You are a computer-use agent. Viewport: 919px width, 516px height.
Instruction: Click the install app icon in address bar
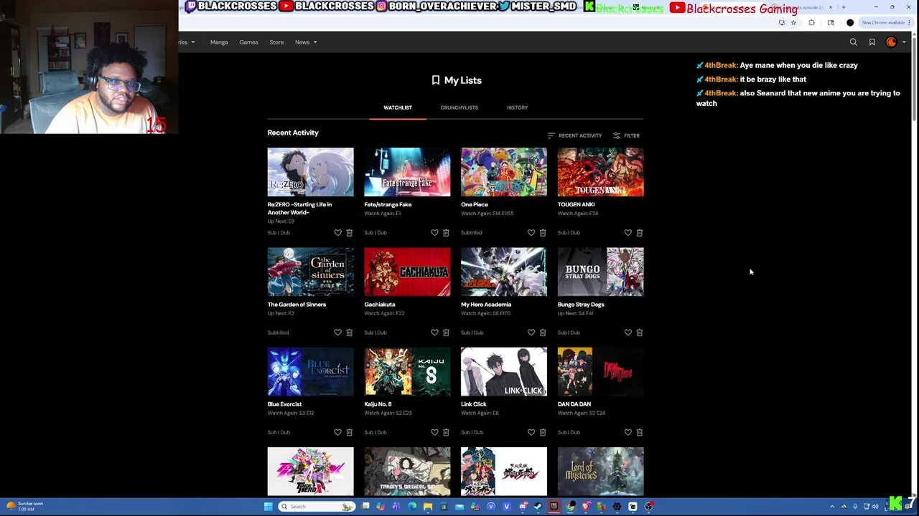(x=782, y=23)
